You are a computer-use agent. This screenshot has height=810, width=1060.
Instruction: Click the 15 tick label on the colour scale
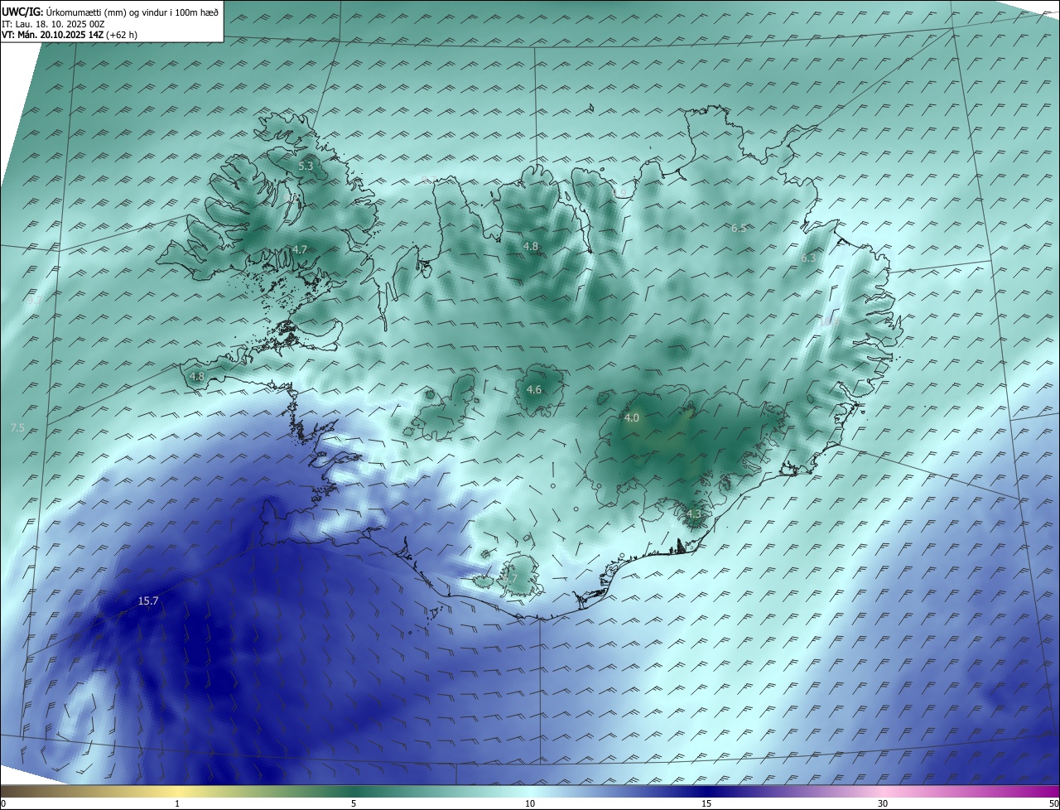coord(706,803)
